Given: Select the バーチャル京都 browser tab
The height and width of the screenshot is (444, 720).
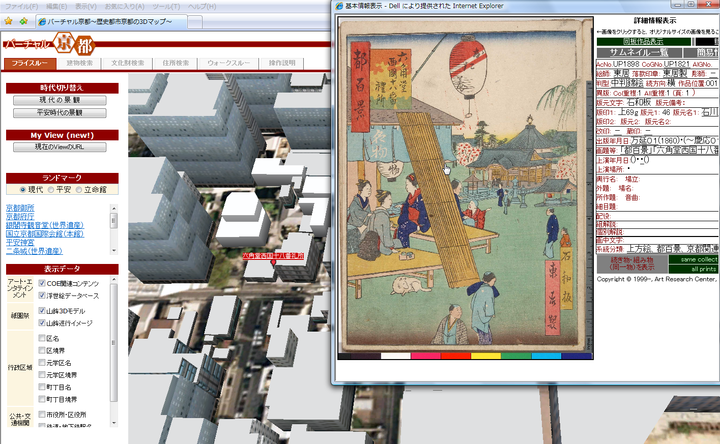Looking at the screenshot, I should click(112, 22).
